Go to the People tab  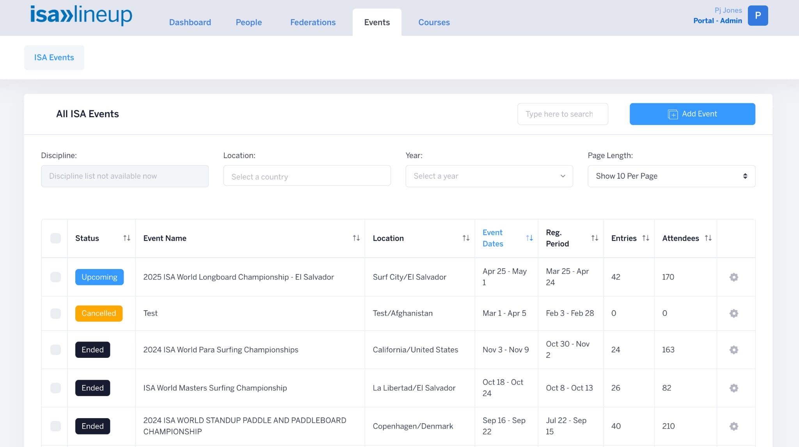pos(249,22)
